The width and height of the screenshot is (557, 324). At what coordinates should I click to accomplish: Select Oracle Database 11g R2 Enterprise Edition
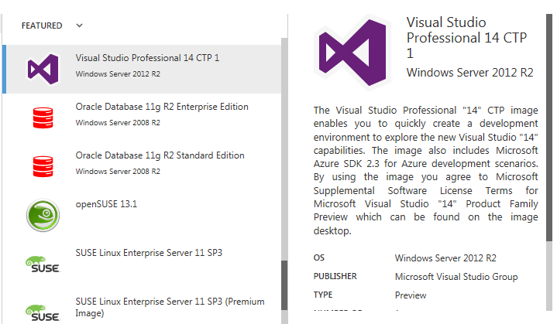click(143, 118)
